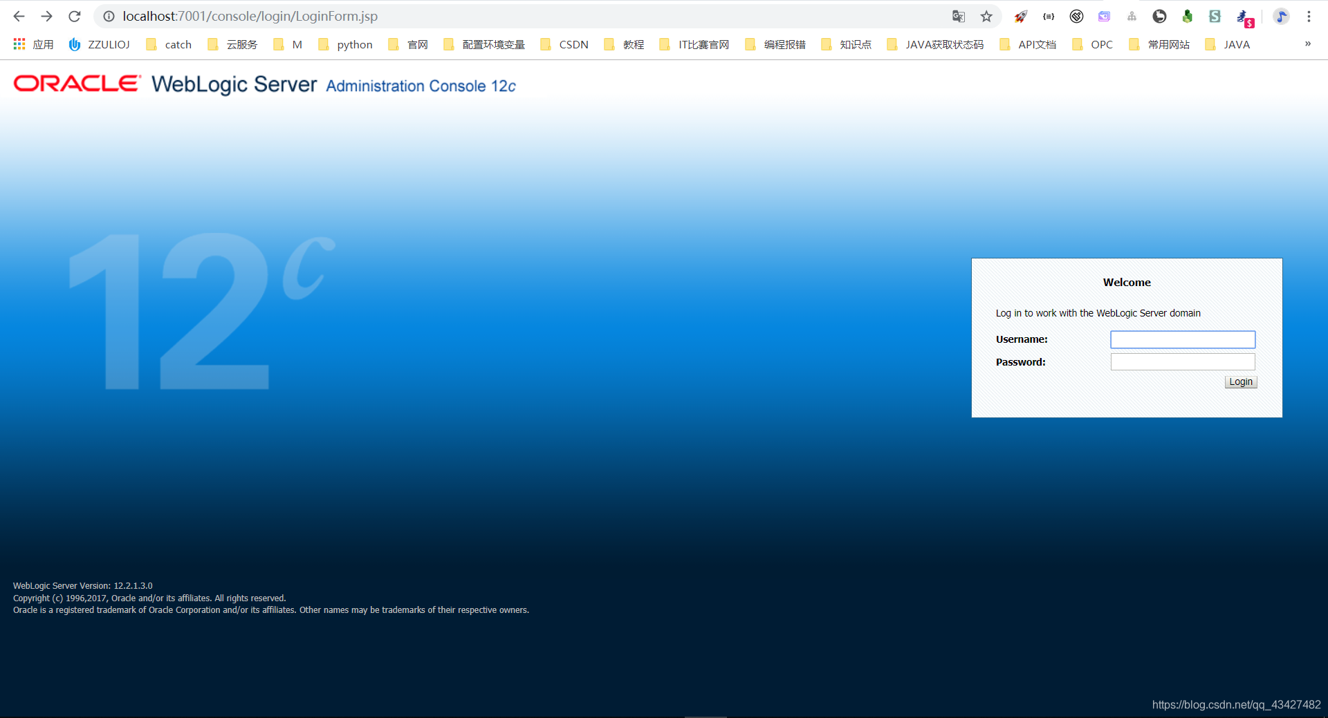Reload the WebLogic login page

coord(75,16)
